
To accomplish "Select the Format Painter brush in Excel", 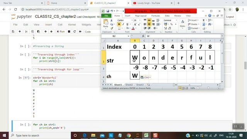I will point(112,28).
